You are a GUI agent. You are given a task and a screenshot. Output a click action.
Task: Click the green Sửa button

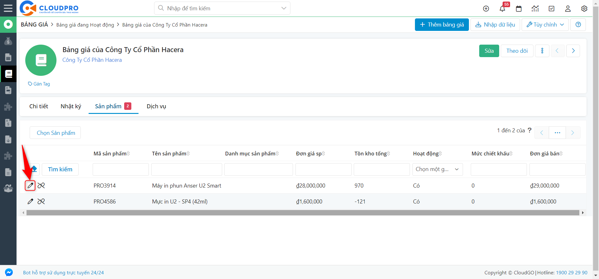(x=489, y=51)
